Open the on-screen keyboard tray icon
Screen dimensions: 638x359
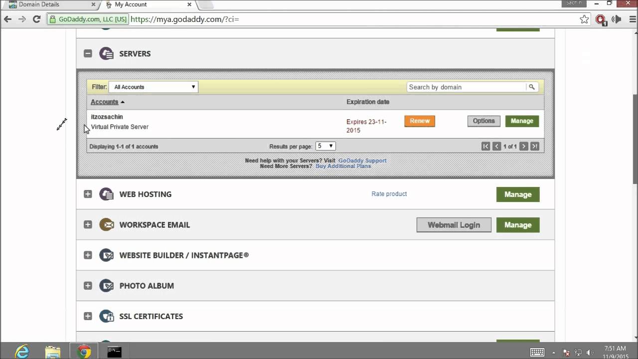pyautogui.click(x=537, y=353)
